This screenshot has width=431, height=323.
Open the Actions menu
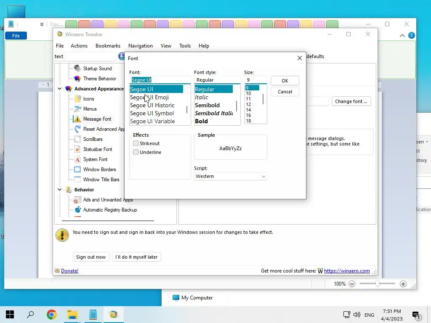[x=79, y=46]
